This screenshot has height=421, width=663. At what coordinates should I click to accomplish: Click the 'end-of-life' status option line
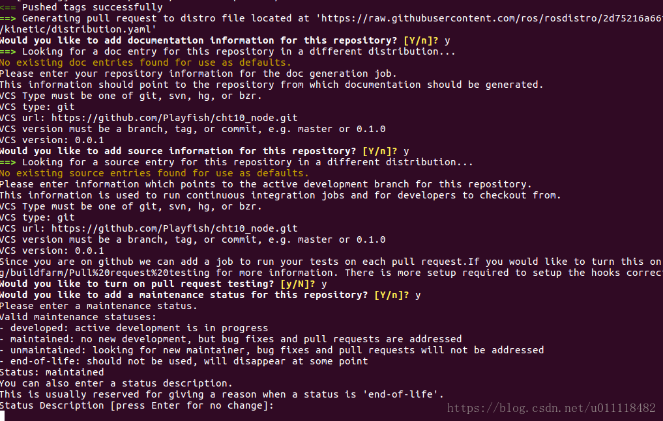coord(184,361)
